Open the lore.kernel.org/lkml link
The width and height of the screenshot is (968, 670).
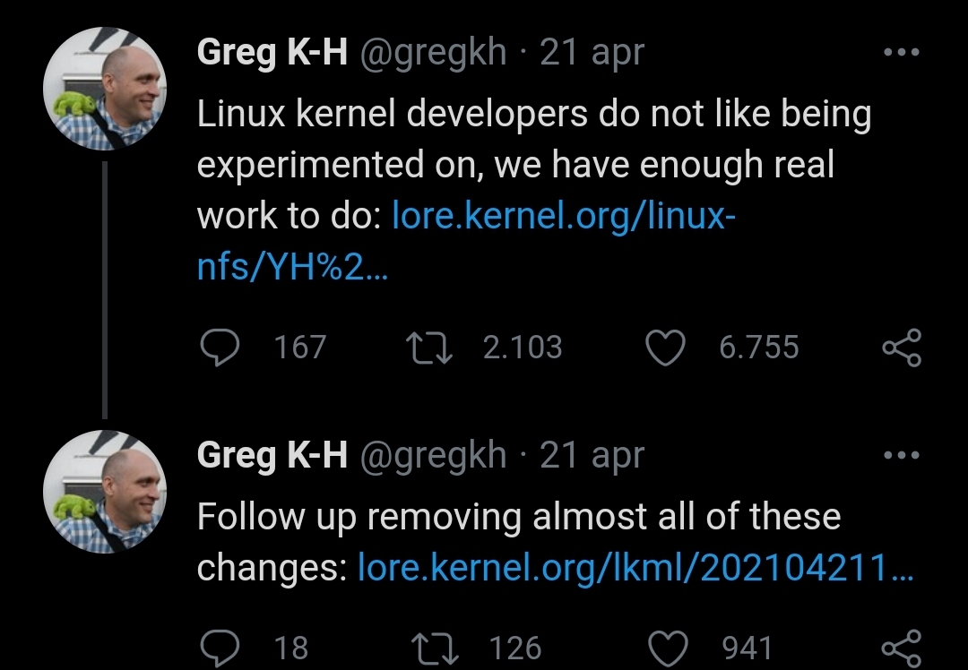click(635, 567)
